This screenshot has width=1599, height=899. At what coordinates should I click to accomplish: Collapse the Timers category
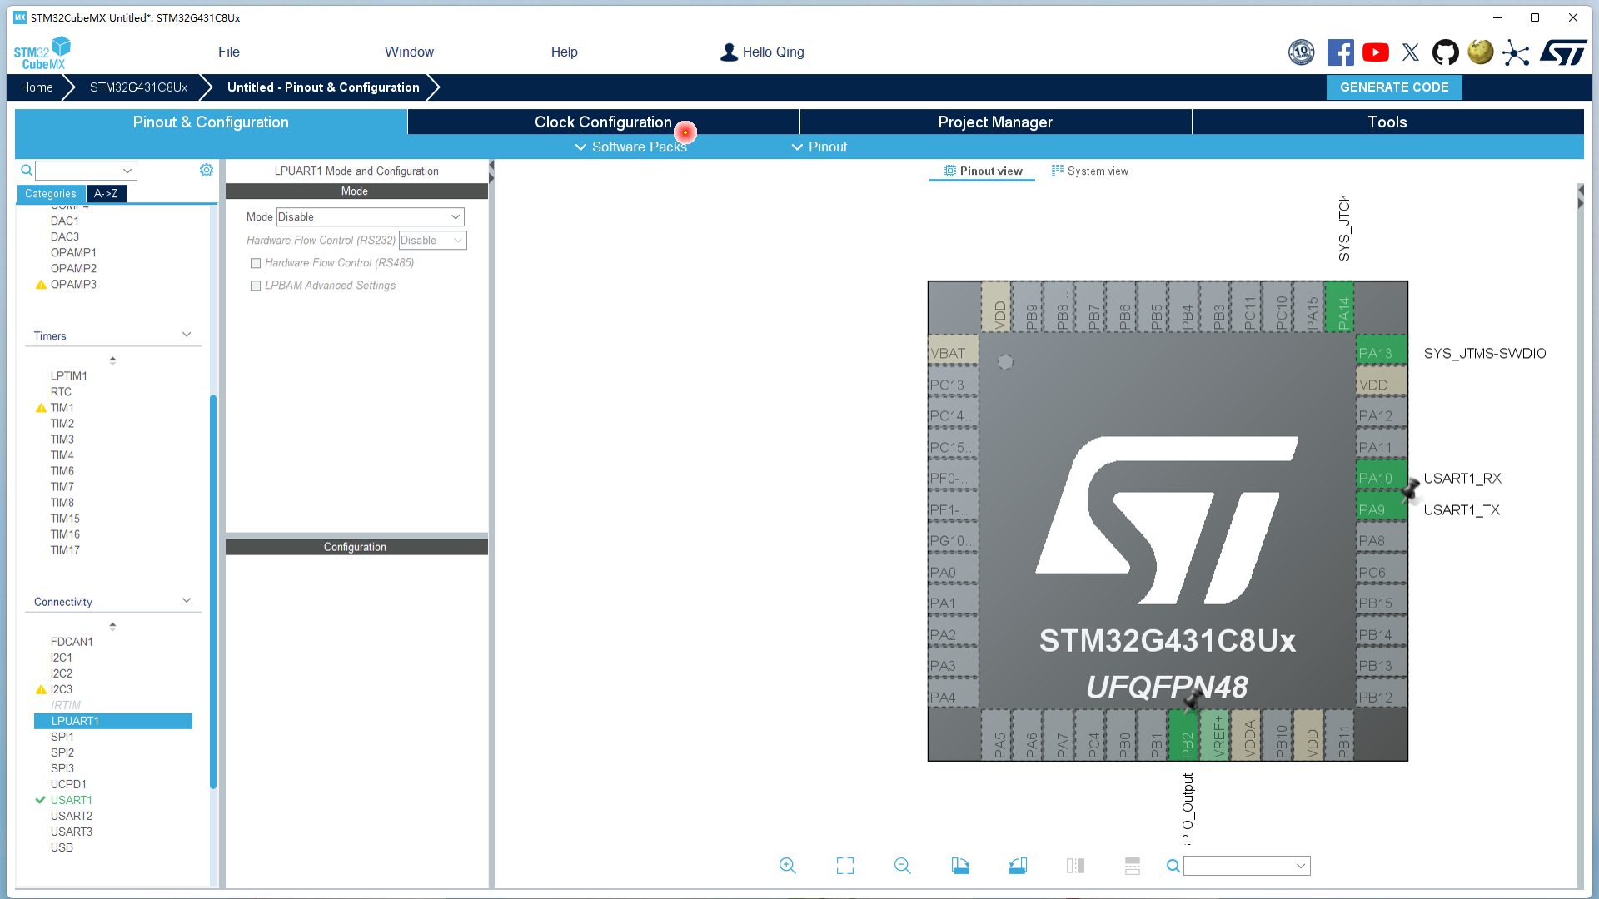[x=187, y=335]
